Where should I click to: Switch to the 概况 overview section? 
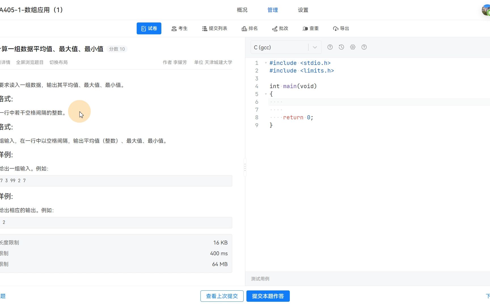click(242, 10)
